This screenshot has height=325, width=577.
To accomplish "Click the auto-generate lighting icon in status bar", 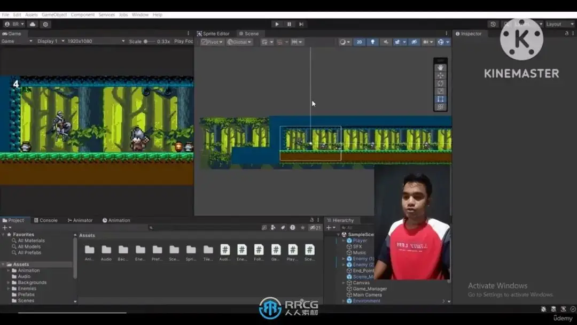I will point(564,309).
